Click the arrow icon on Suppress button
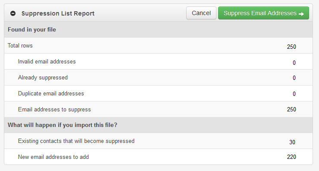This screenshot has height=171, width=319. 301,14
